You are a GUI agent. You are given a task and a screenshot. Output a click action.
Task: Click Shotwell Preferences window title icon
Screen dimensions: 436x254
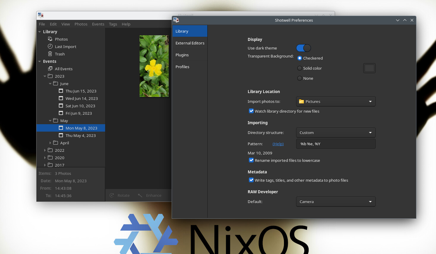coord(176,20)
